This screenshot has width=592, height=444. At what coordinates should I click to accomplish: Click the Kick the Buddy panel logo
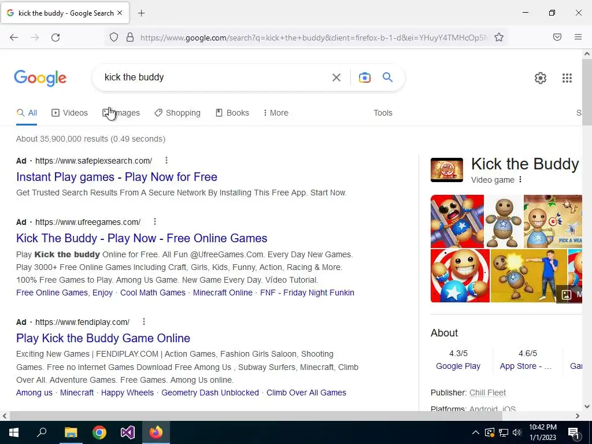tap(447, 170)
